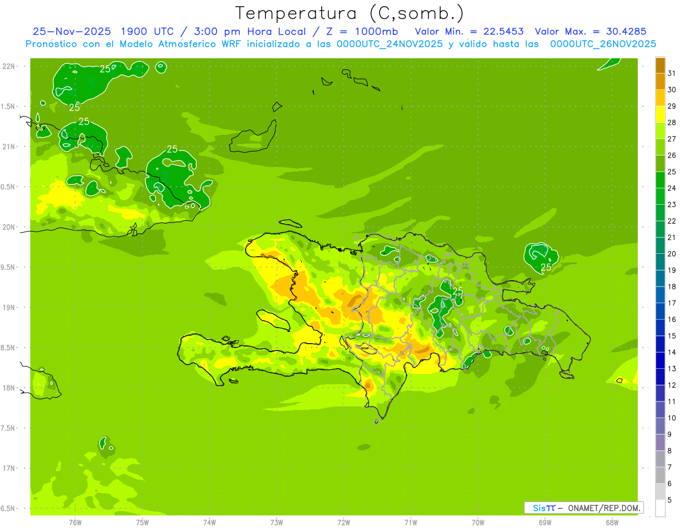This screenshot has height=530, width=687.
Task: Click the '73W' longitude axis label
Action: (277, 522)
